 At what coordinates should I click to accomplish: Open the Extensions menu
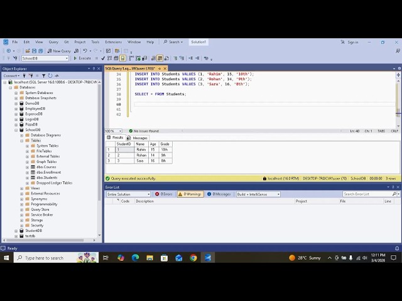pos(113,42)
